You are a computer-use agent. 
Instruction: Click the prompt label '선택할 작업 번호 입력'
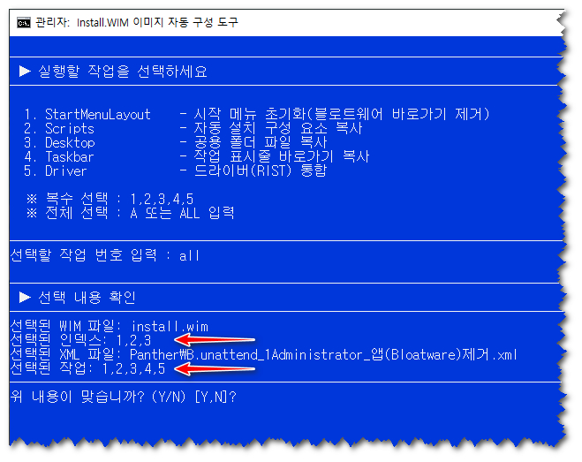(x=84, y=255)
